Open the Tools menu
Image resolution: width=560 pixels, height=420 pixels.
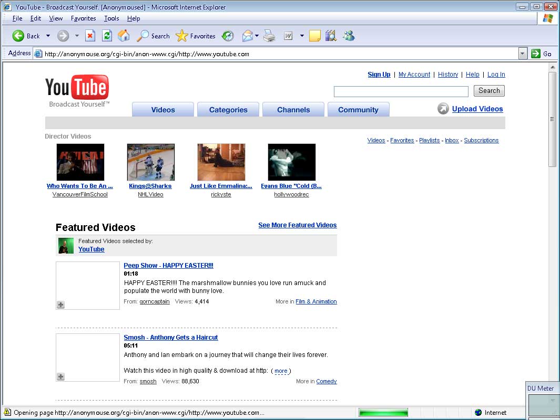[111, 18]
